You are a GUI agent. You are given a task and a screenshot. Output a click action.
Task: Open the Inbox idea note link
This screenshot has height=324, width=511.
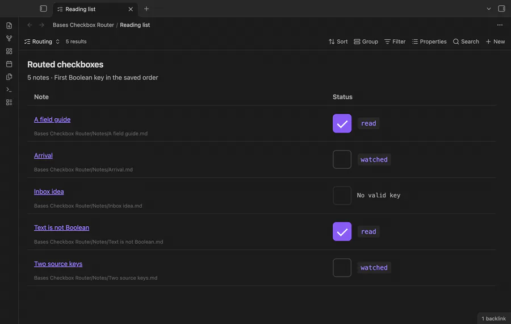coord(49,192)
